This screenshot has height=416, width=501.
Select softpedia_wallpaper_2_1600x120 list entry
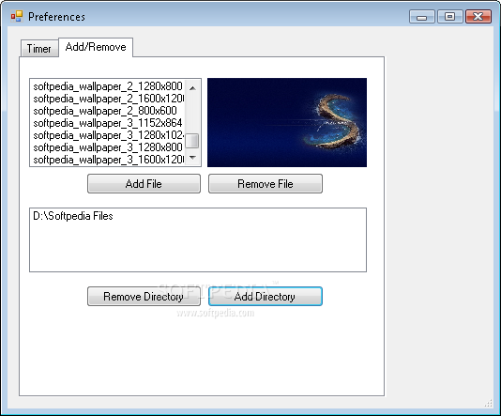pos(108,99)
